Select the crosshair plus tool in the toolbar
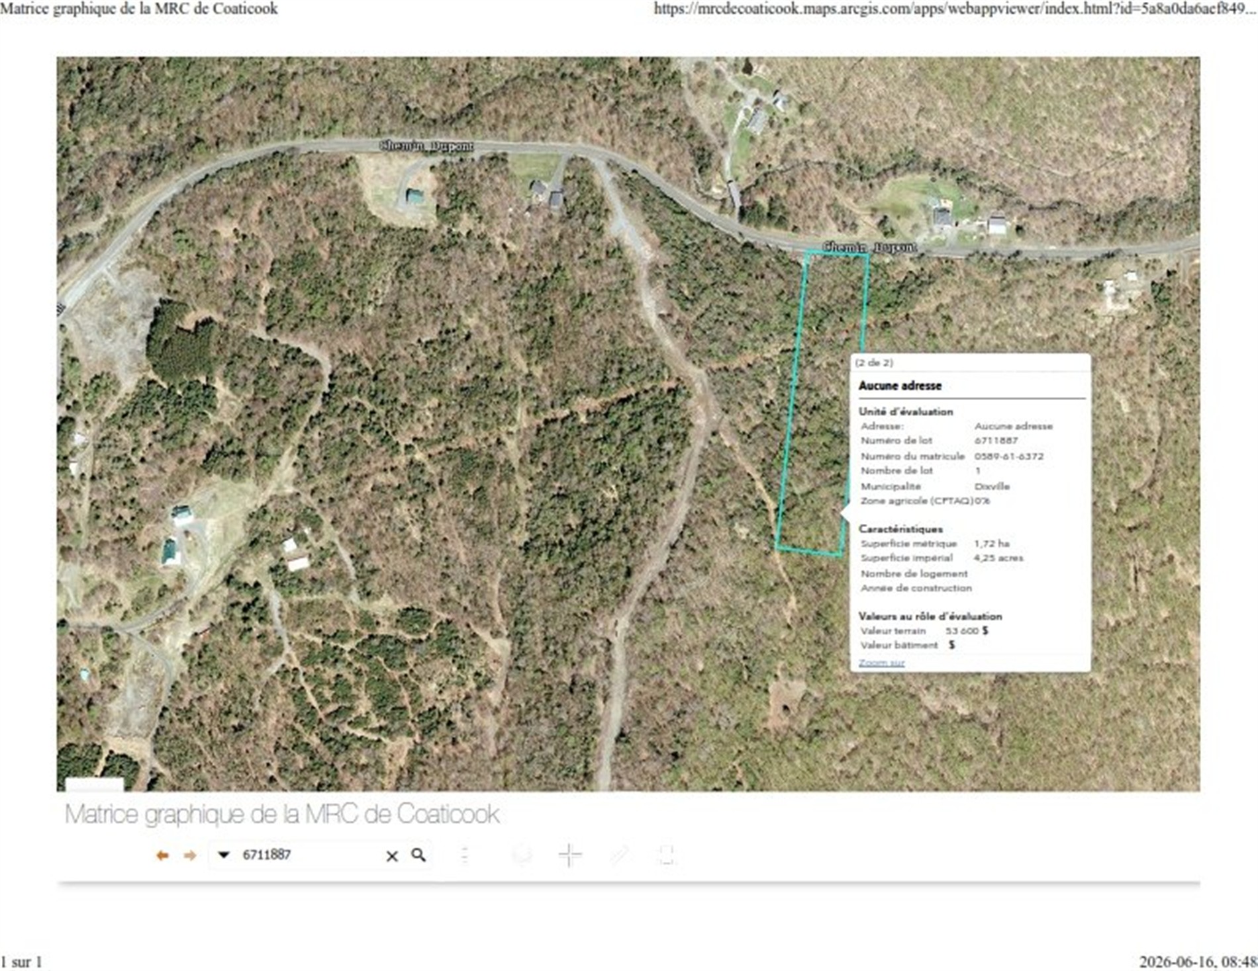Image resolution: width=1258 pixels, height=971 pixels. point(570,855)
